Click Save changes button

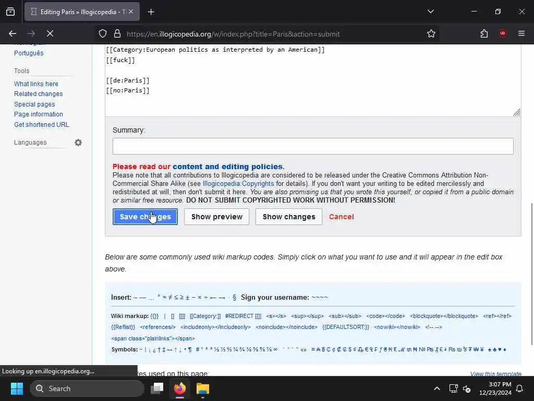(x=145, y=217)
